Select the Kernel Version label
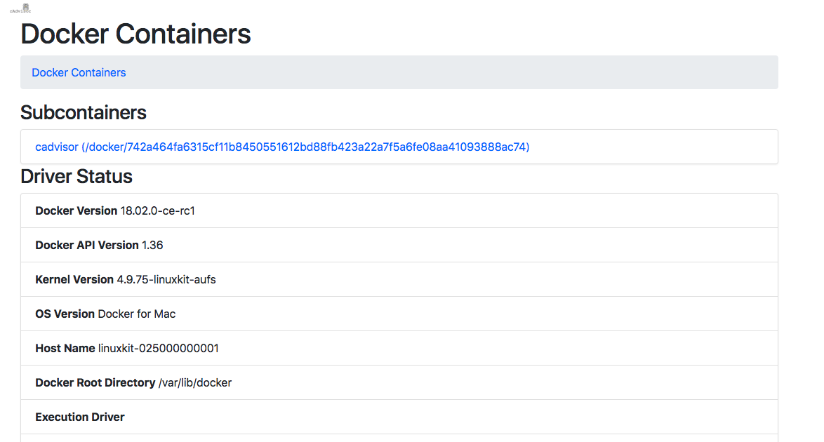Screen dimensions: 824x442 tap(74, 279)
